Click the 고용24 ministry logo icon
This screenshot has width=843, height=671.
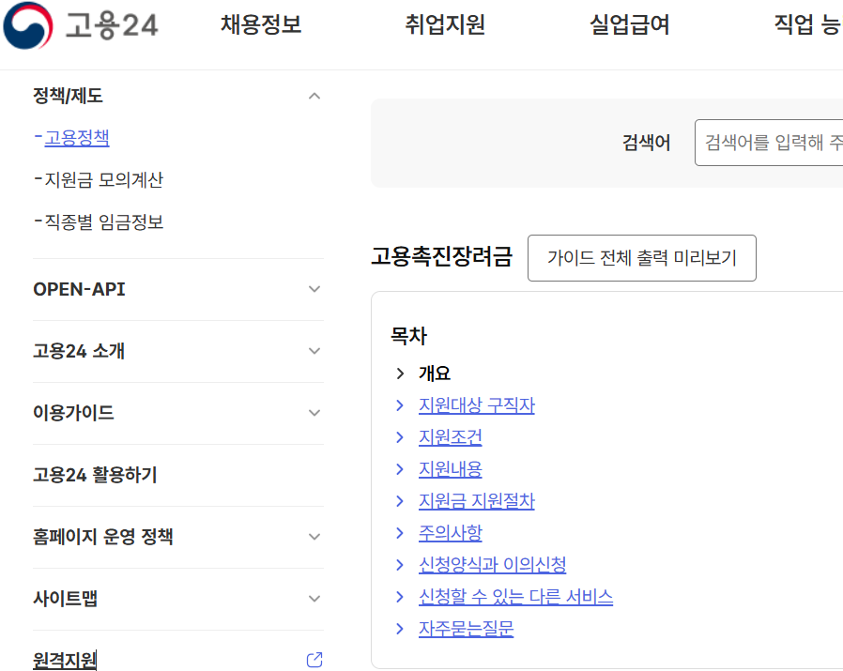[28, 25]
